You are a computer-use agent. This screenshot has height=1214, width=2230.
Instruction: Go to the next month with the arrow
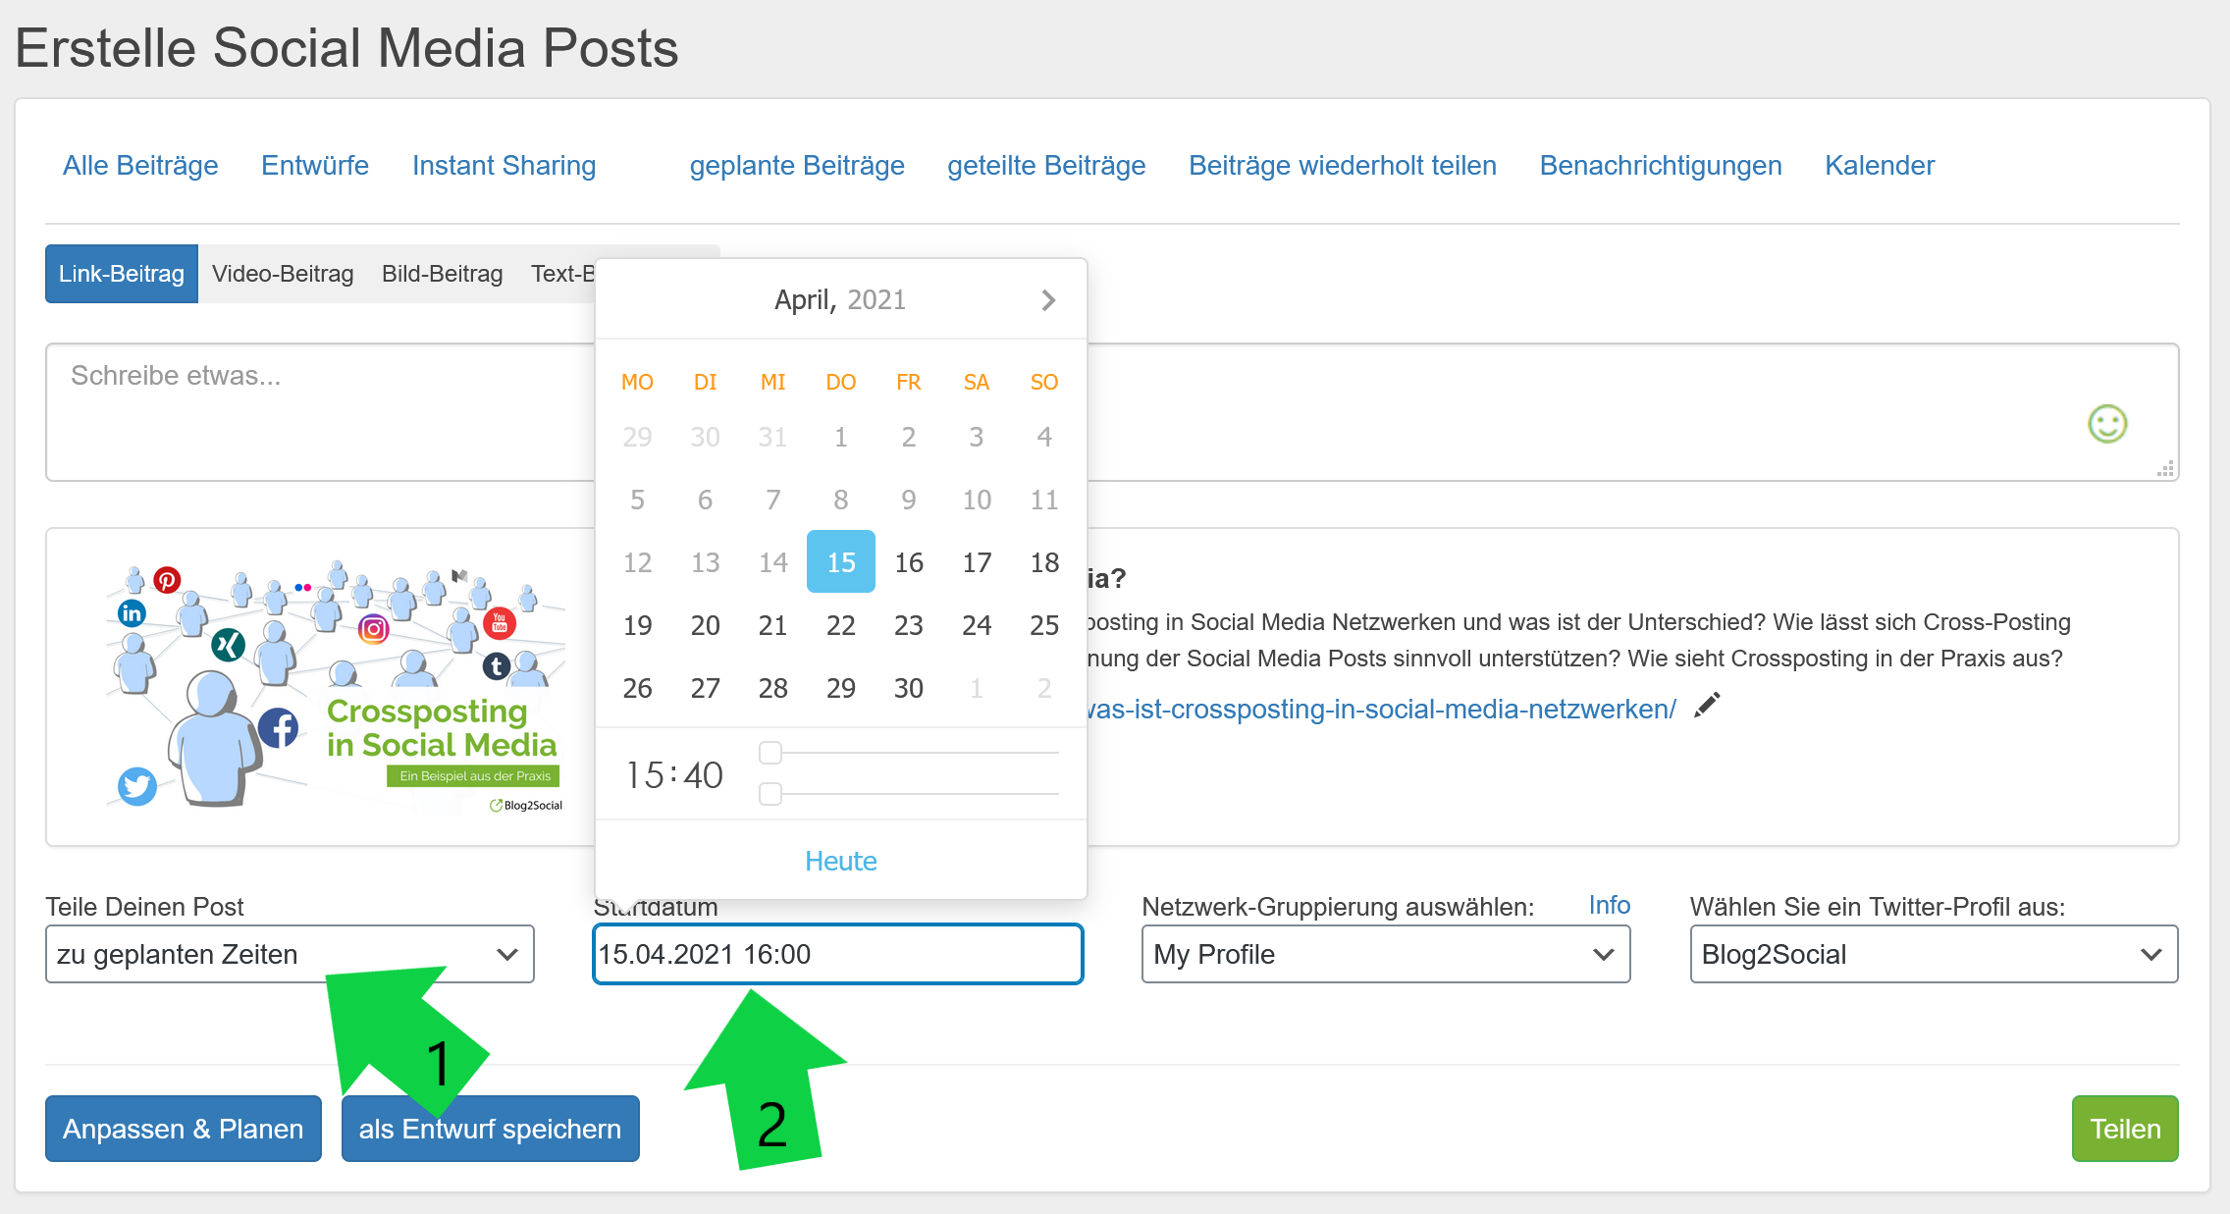coord(1048,300)
